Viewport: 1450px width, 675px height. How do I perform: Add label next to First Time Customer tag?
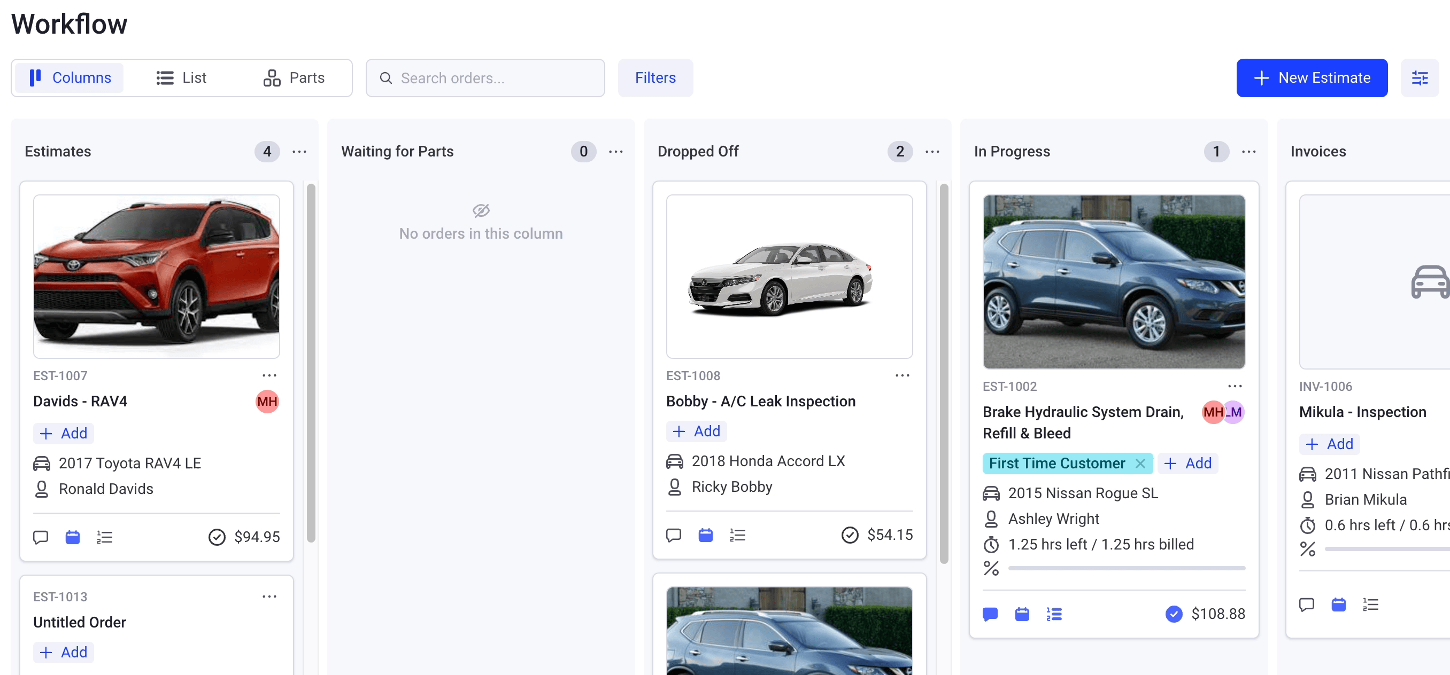pyautogui.click(x=1188, y=463)
